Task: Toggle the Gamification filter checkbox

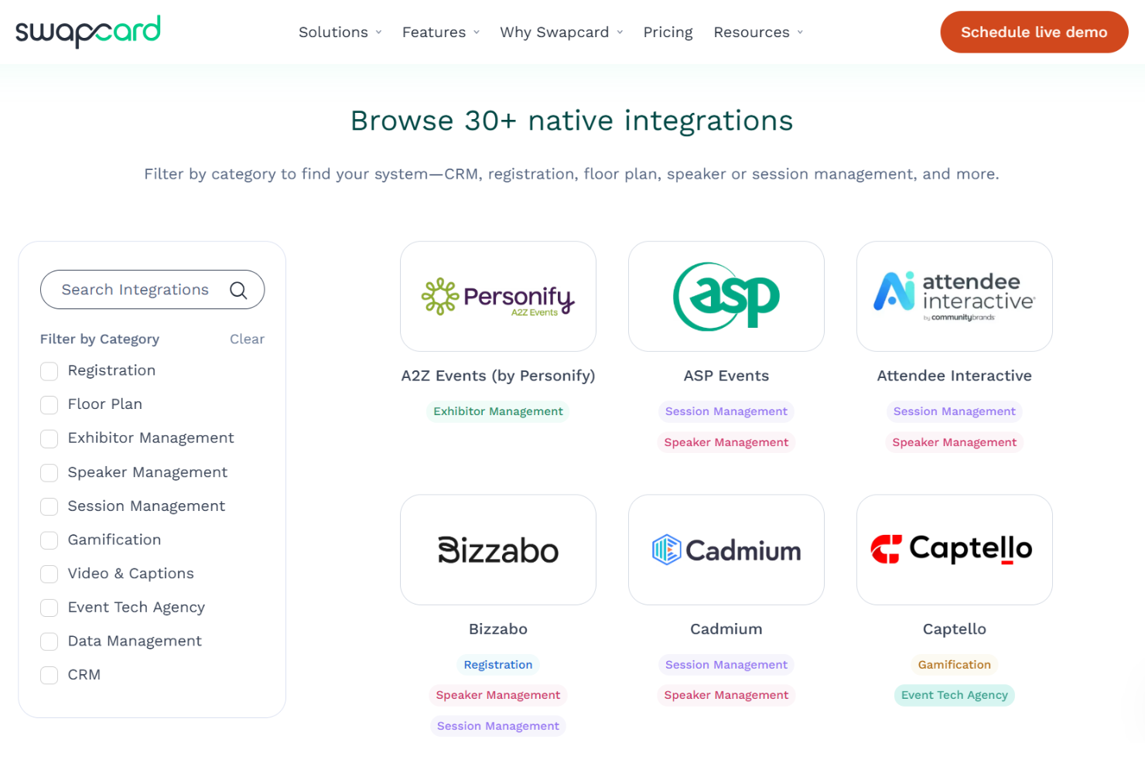Action: tap(50, 540)
